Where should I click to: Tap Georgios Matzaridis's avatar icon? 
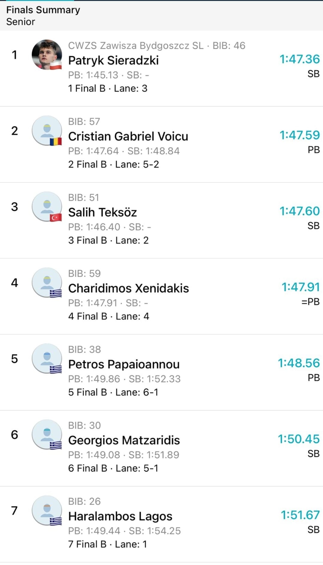coord(47,435)
